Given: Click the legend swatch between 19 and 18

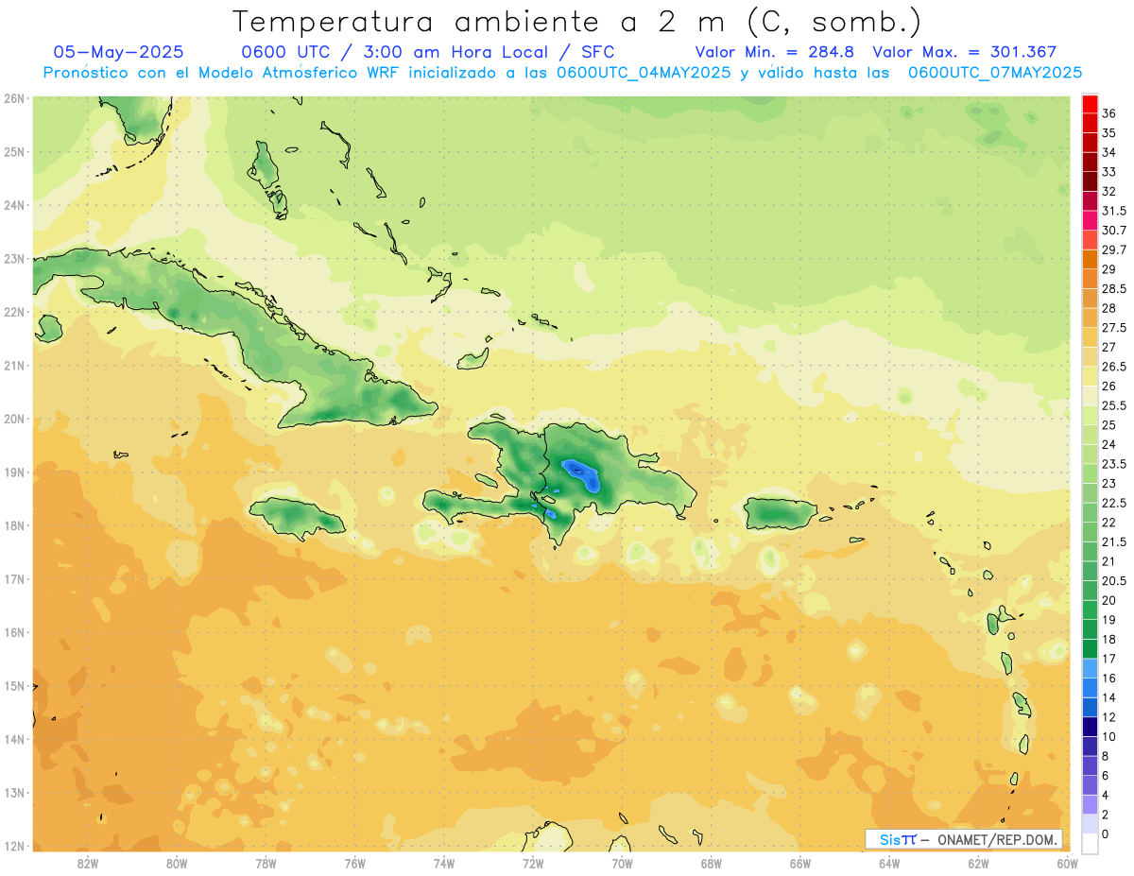Looking at the screenshot, I should click(1089, 628).
